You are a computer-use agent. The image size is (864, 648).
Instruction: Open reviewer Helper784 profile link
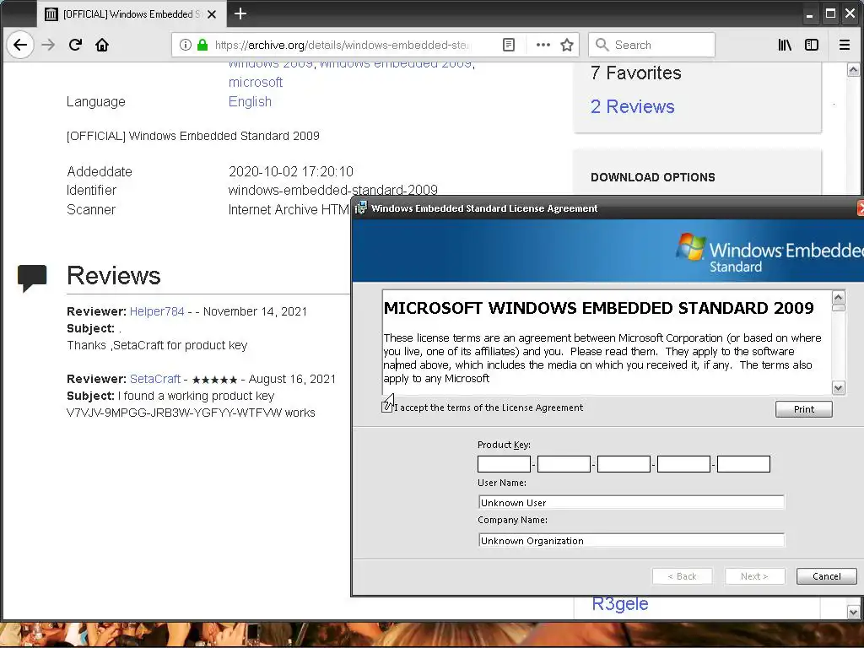[157, 311]
